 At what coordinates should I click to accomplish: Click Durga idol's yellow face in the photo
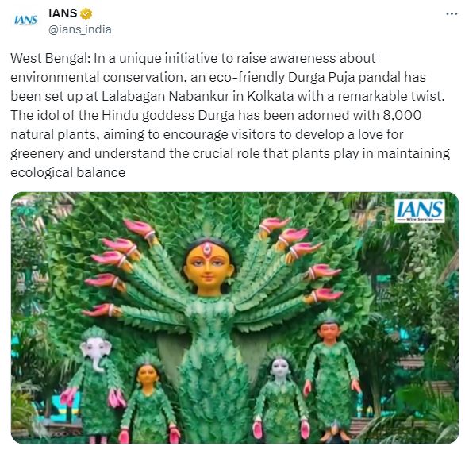pyautogui.click(x=208, y=267)
